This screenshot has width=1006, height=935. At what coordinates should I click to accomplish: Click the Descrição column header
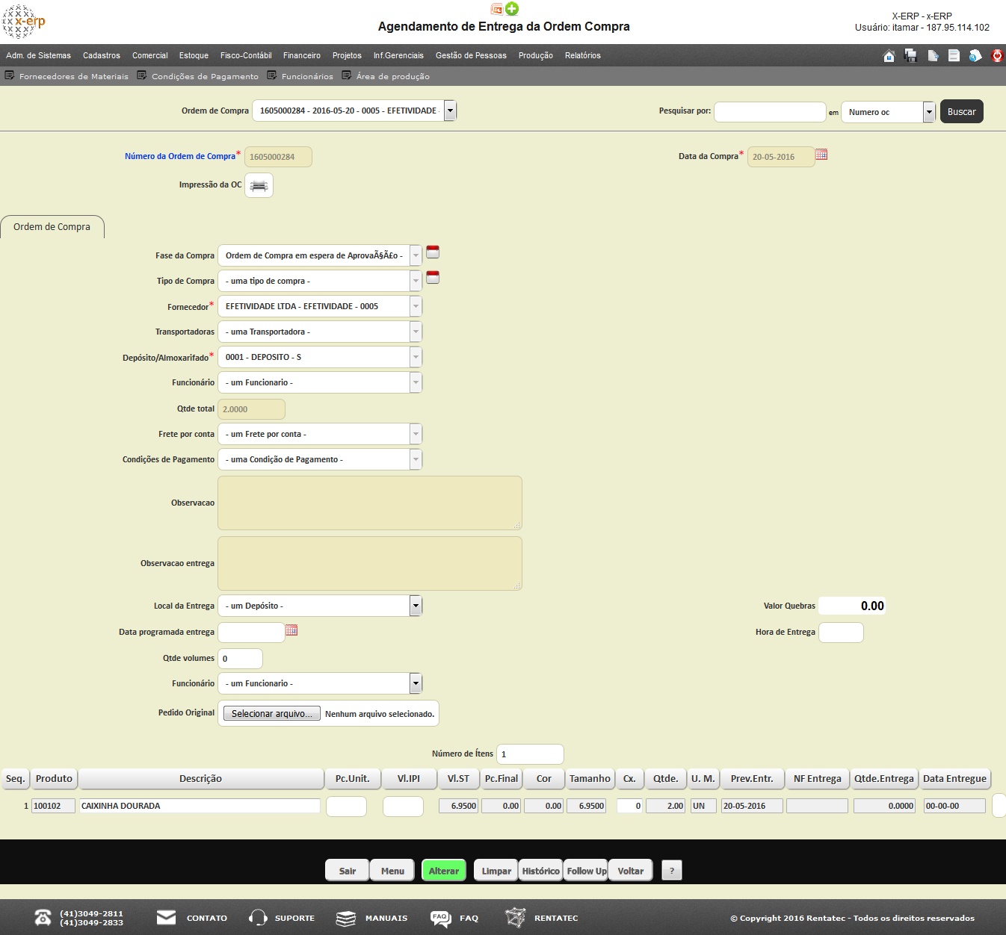[x=201, y=778]
